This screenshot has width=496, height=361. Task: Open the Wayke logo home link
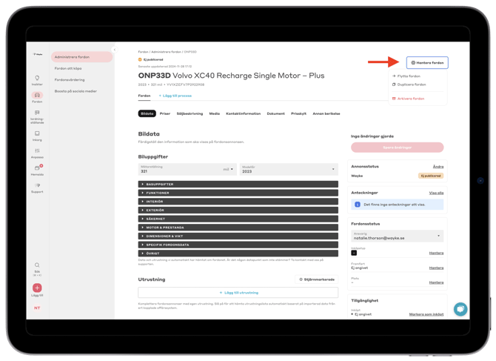[x=37, y=54]
